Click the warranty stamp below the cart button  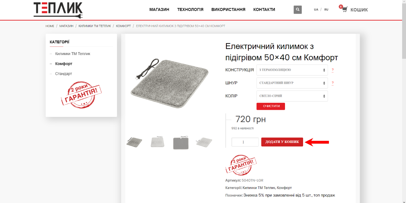coord(241,165)
